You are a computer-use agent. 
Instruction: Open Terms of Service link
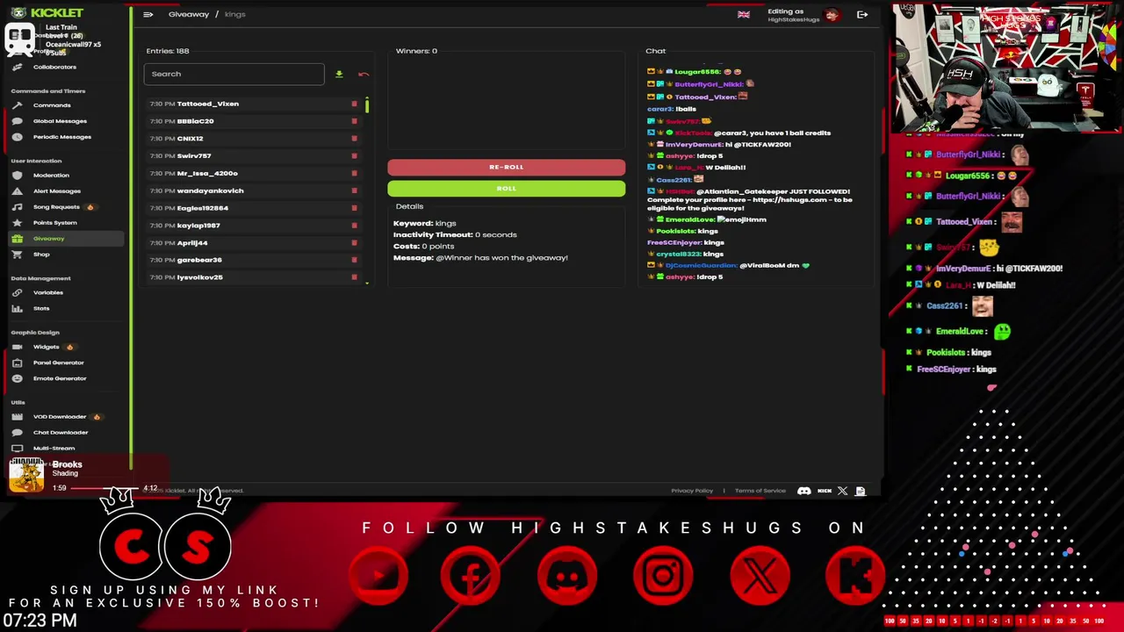[760, 491]
